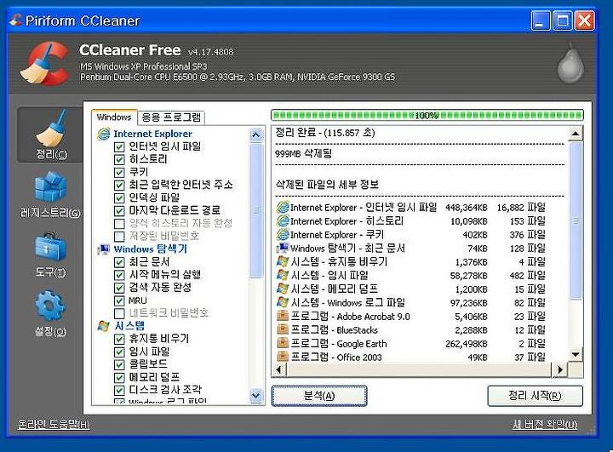Open the 도구(T) tools section
This screenshot has height=452, width=613.
(x=50, y=255)
